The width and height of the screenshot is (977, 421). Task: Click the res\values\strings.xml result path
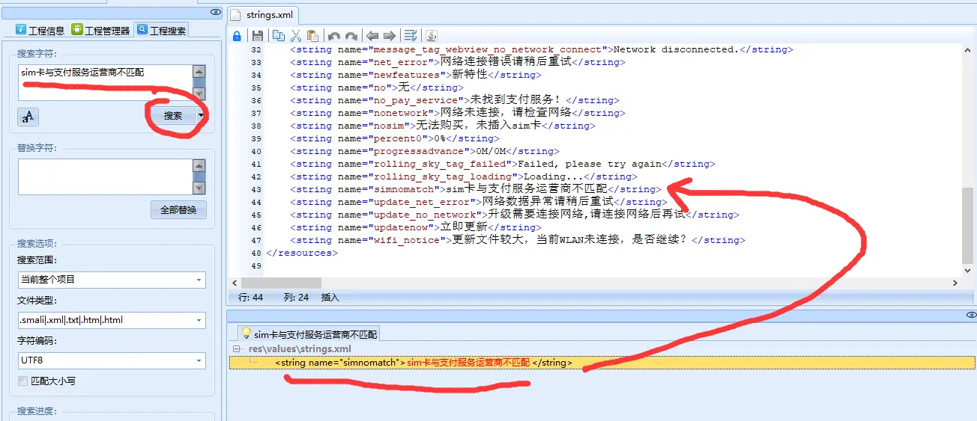tap(300, 349)
